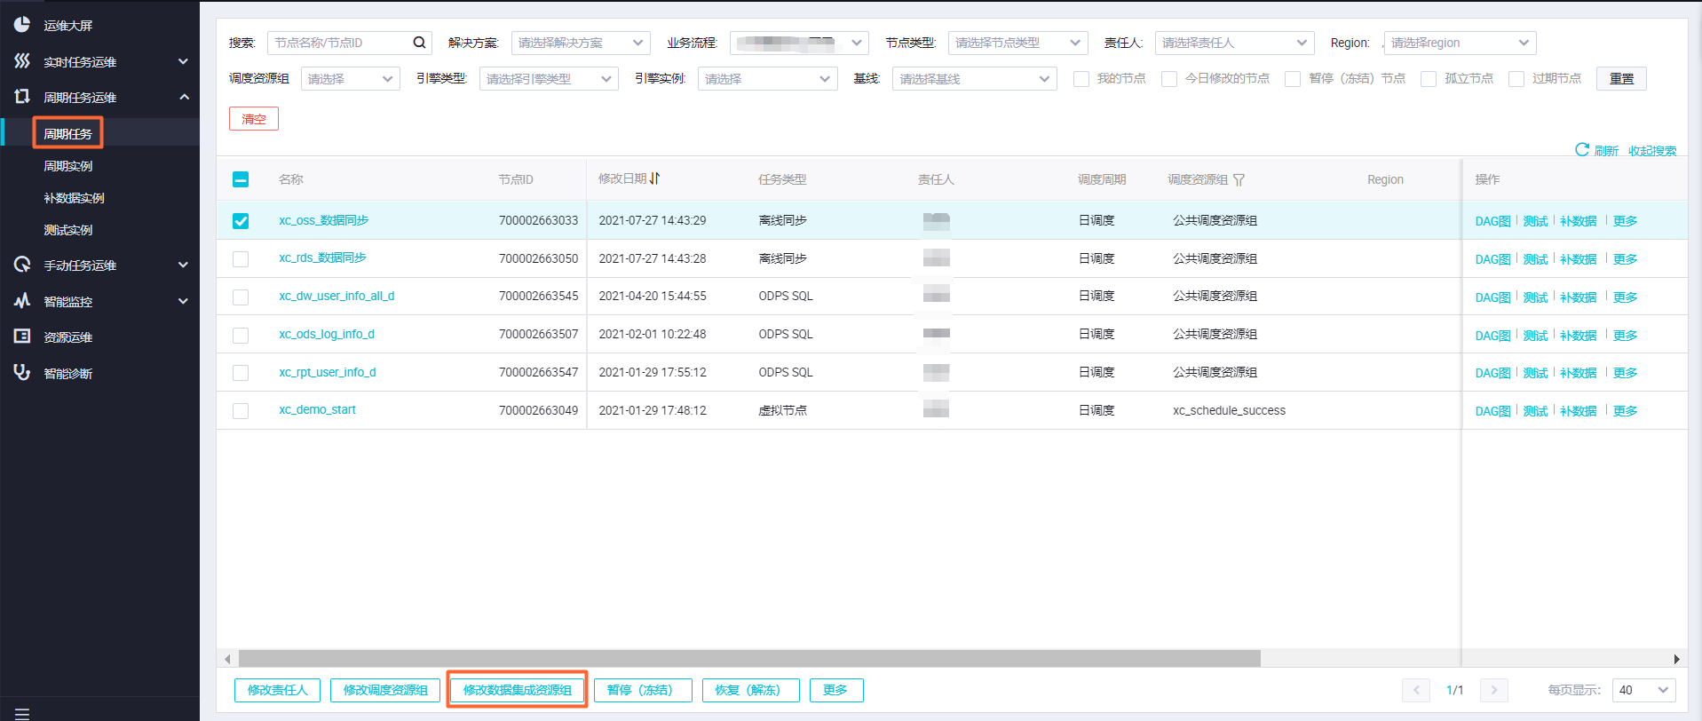
Task: Enable the 我的节点 filter checkbox
Action: (x=1081, y=79)
